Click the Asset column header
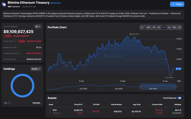 (51, 104)
